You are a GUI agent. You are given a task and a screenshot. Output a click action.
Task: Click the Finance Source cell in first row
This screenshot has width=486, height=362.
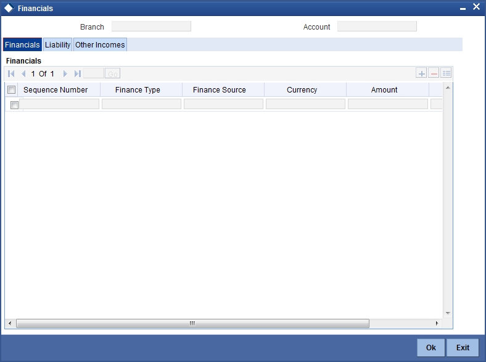point(223,104)
